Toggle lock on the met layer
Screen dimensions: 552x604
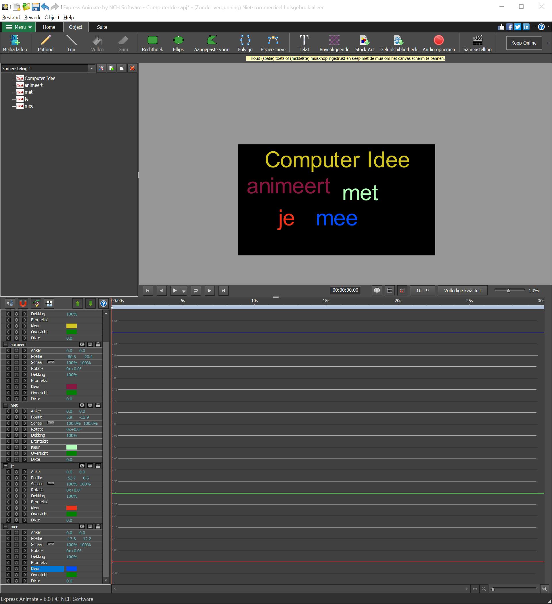point(98,405)
